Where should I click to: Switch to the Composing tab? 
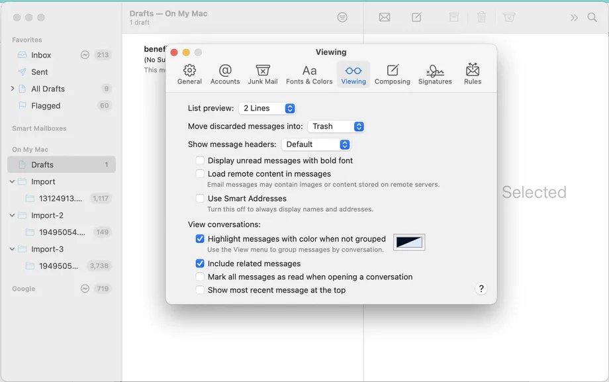[392, 74]
